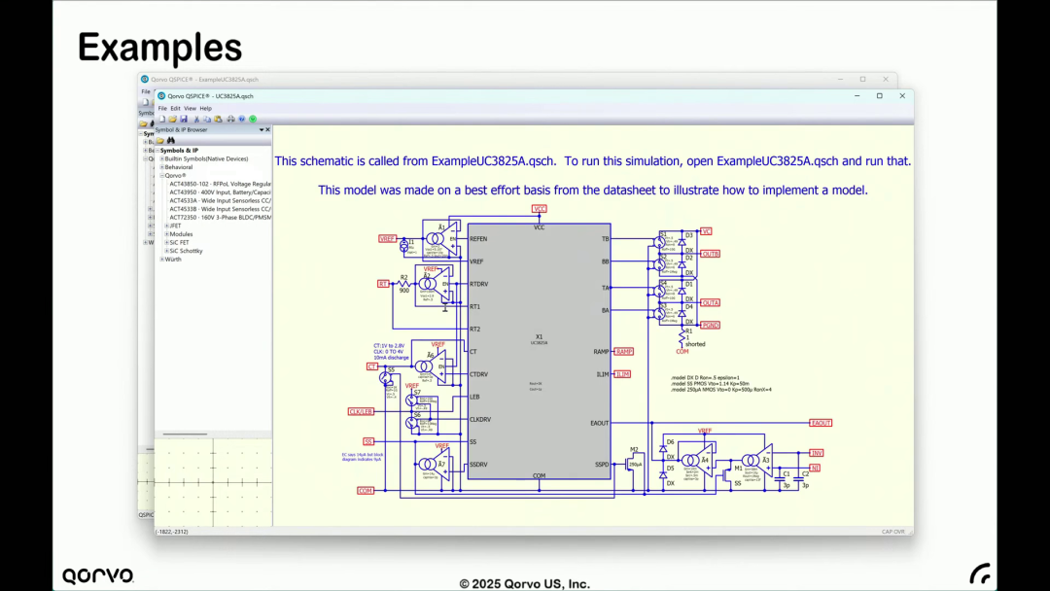Open the View menu
The width and height of the screenshot is (1050, 591).
coord(191,109)
